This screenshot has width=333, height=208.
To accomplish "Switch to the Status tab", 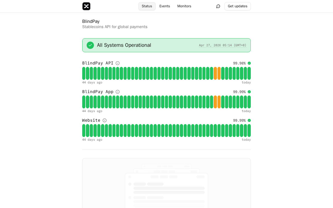I will point(147,6).
